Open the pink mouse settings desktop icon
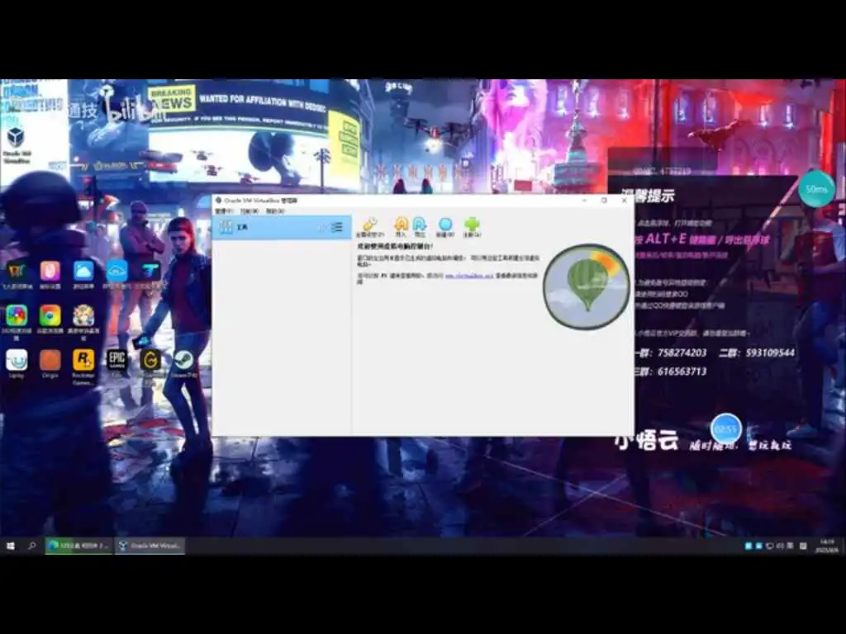This screenshot has width=846, height=634. (50, 275)
